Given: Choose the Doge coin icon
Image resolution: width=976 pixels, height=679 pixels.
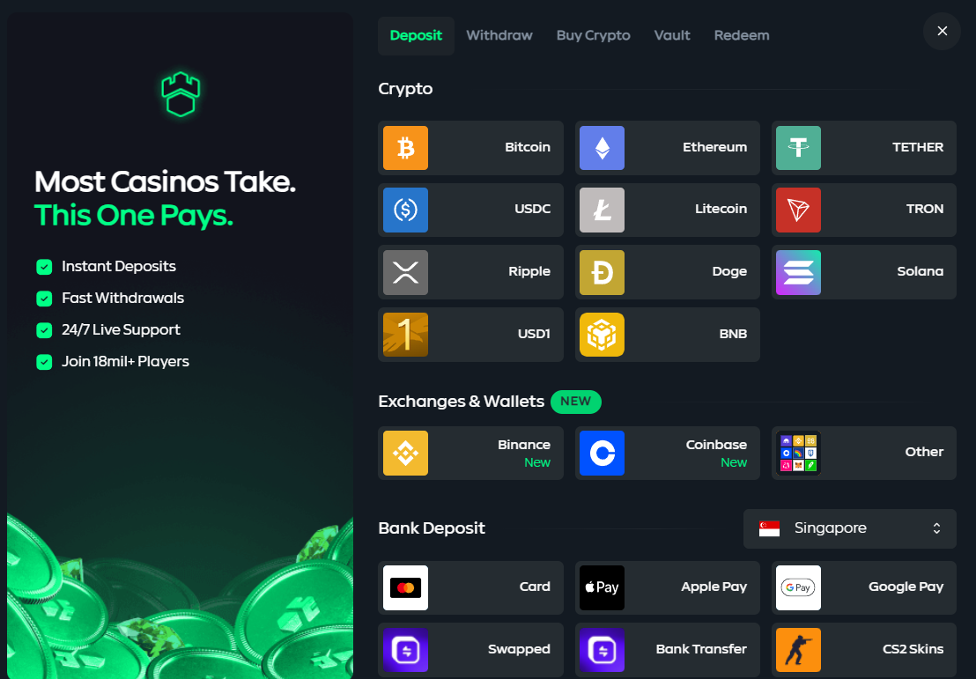Looking at the screenshot, I should click(x=602, y=273).
